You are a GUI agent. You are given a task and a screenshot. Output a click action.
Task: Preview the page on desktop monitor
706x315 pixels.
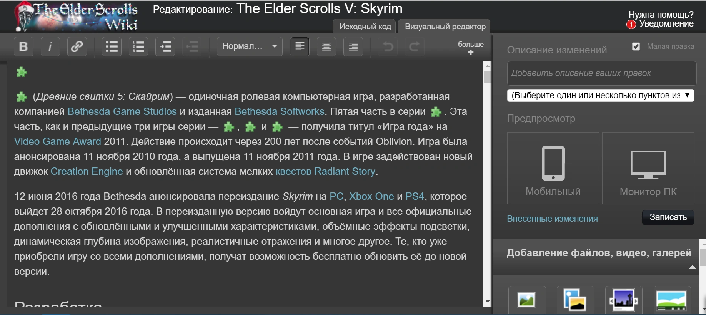(x=648, y=168)
